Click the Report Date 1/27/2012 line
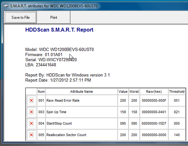Image resolution: width=188 pixels, height=146 pixels. click(x=58, y=80)
